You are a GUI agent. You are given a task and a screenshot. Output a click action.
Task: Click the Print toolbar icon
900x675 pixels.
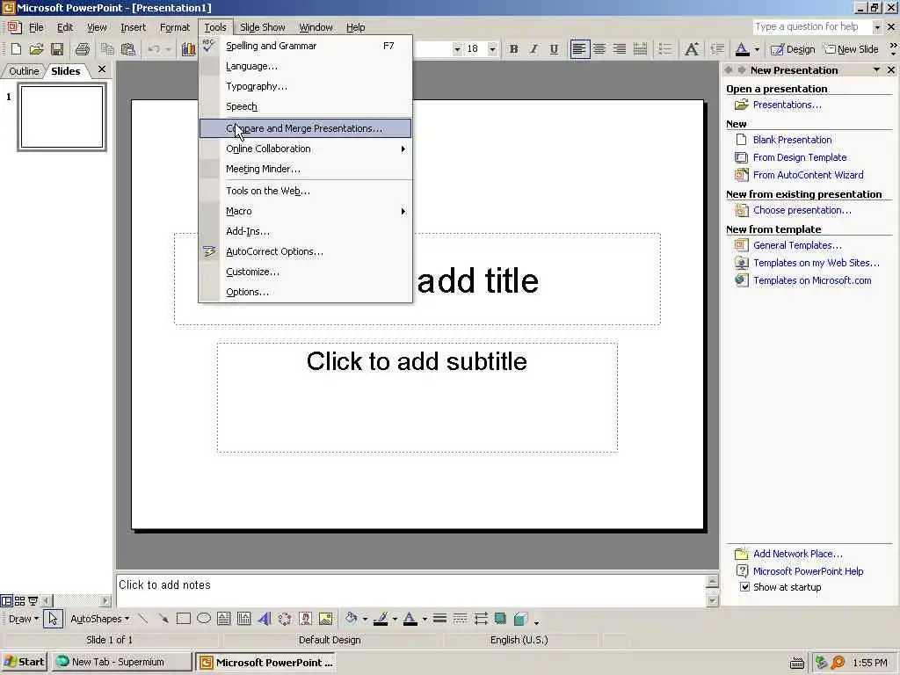tap(83, 49)
